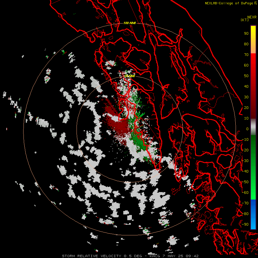The width and height of the screenshot is (258, 258).
Task: Pick the gray zero-velocity color bar segment
Action: tap(253, 127)
